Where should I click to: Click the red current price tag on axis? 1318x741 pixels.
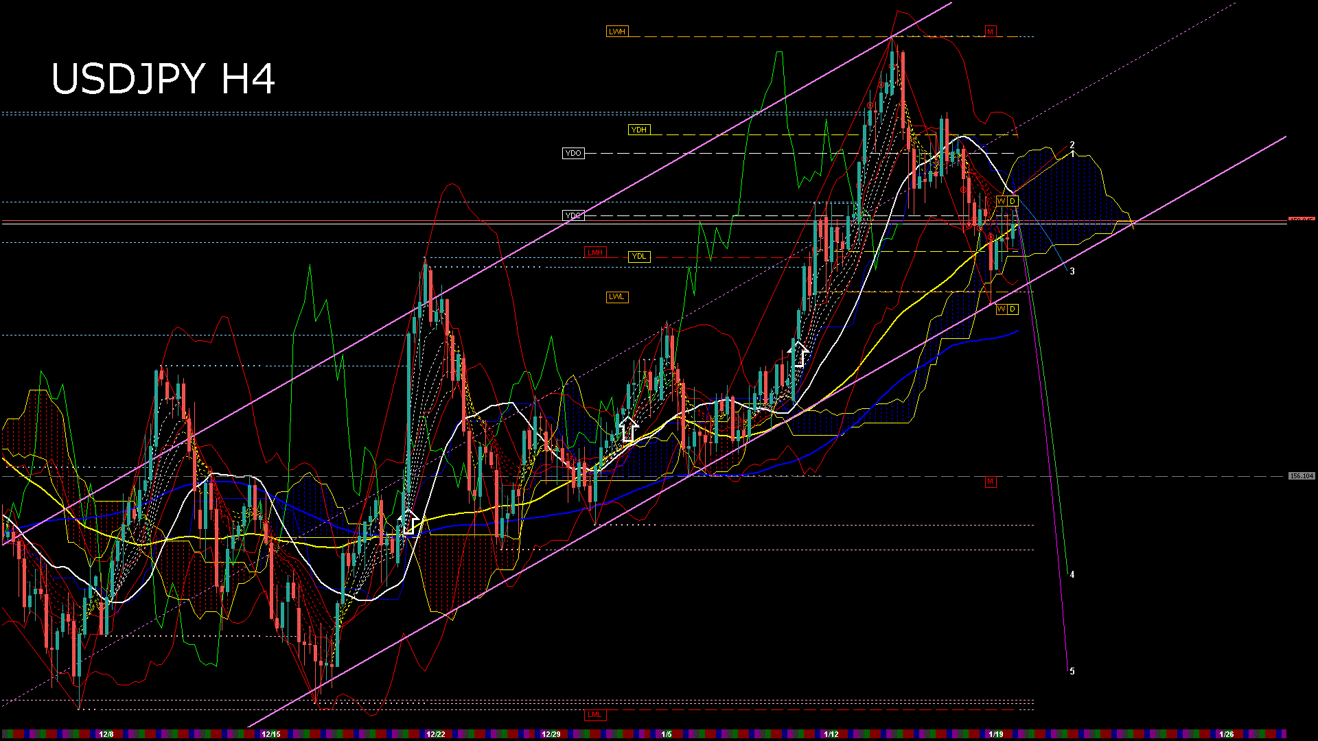coord(1301,220)
